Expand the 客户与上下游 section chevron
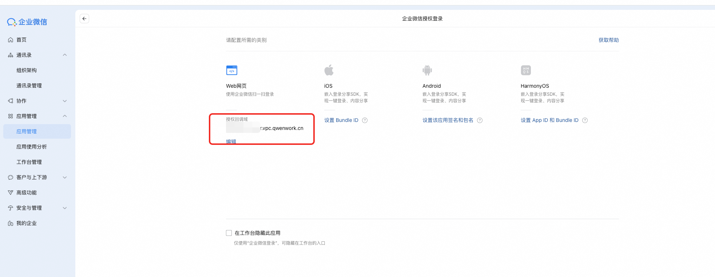The height and width of the screenshot is (277, 715). [x=65, y=177]
